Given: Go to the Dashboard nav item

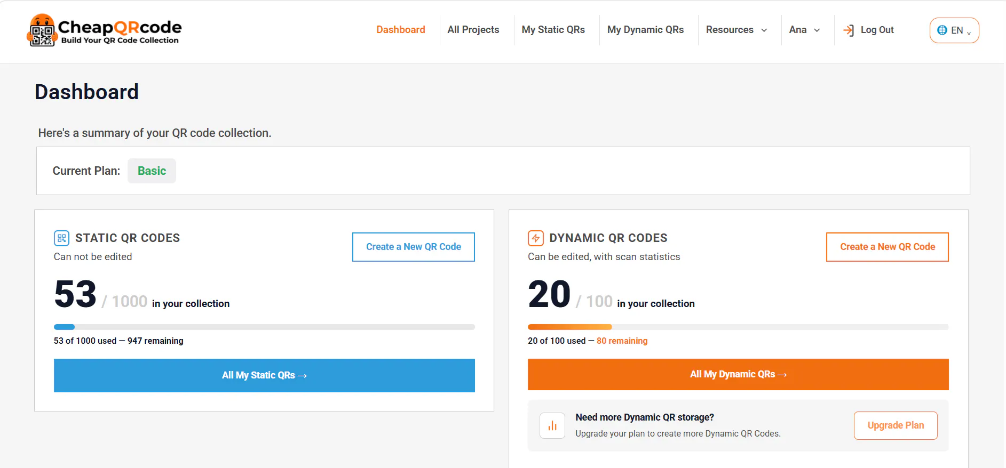Looking at the screenshot, I should [401, 30].
